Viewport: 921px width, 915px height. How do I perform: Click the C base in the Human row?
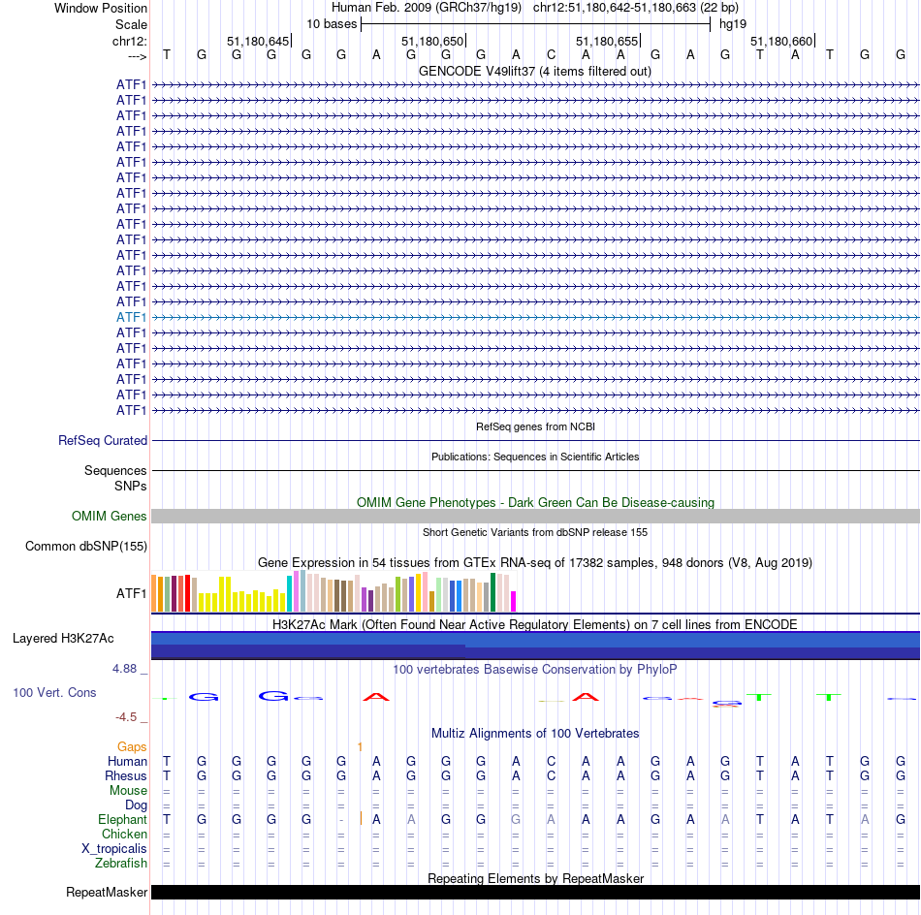point(551,762)
